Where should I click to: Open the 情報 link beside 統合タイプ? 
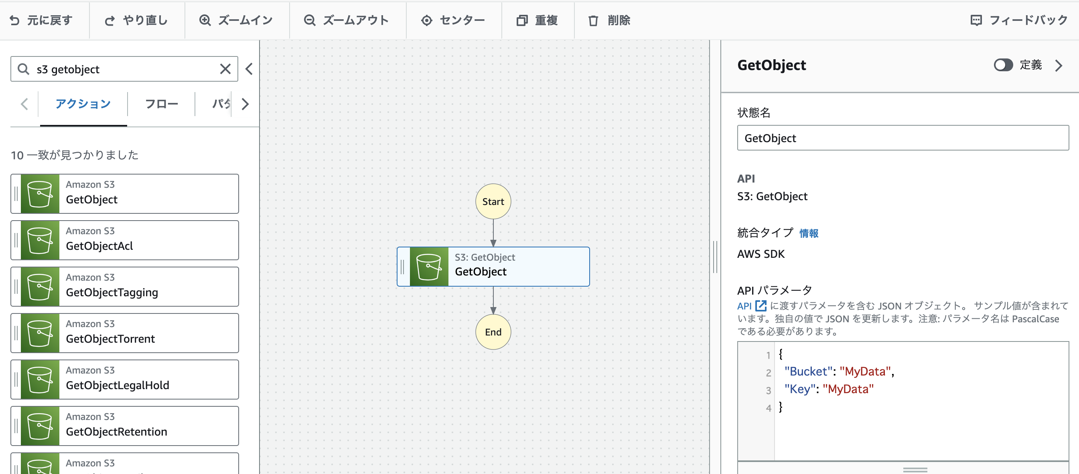808,233
